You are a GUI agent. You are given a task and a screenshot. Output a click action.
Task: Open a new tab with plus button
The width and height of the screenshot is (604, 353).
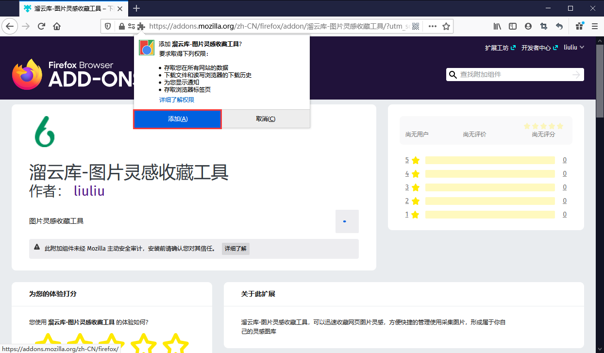click(136, 8)
